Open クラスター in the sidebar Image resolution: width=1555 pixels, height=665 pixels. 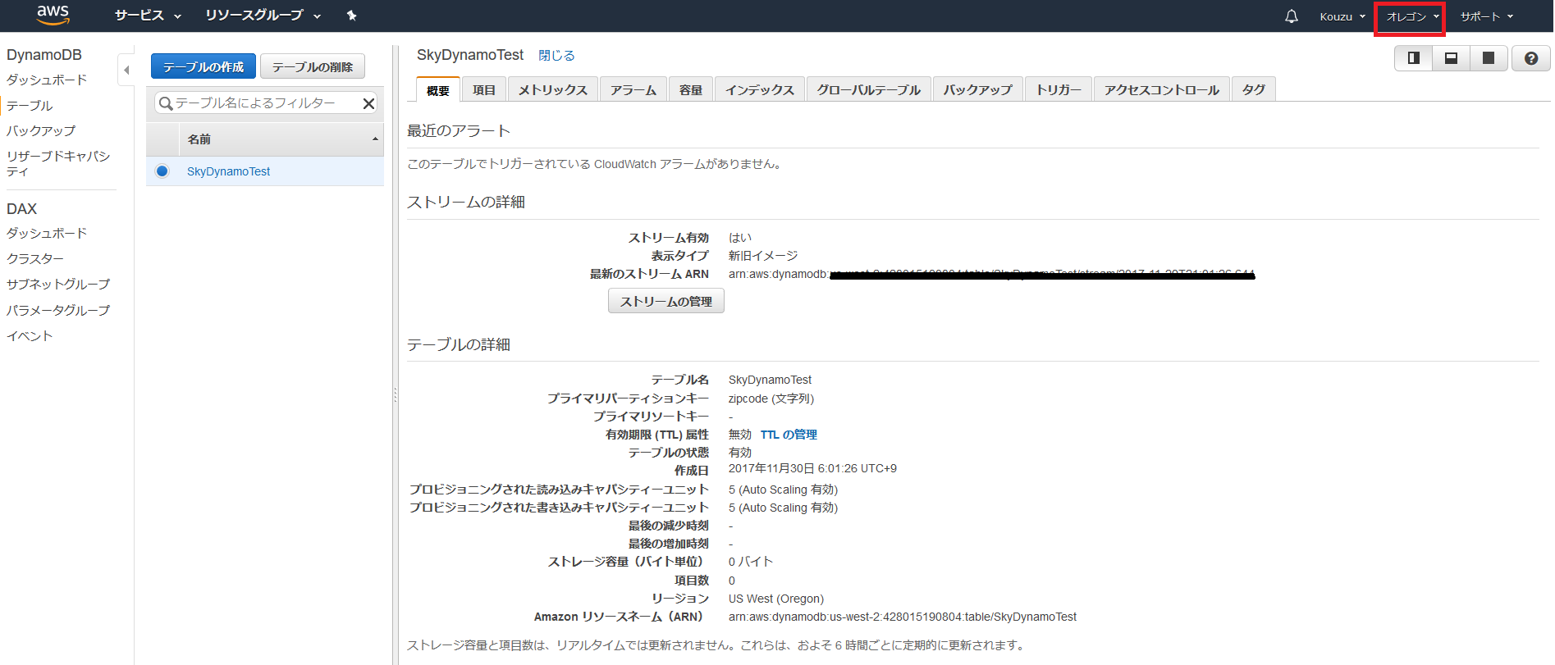click(35, 258)
